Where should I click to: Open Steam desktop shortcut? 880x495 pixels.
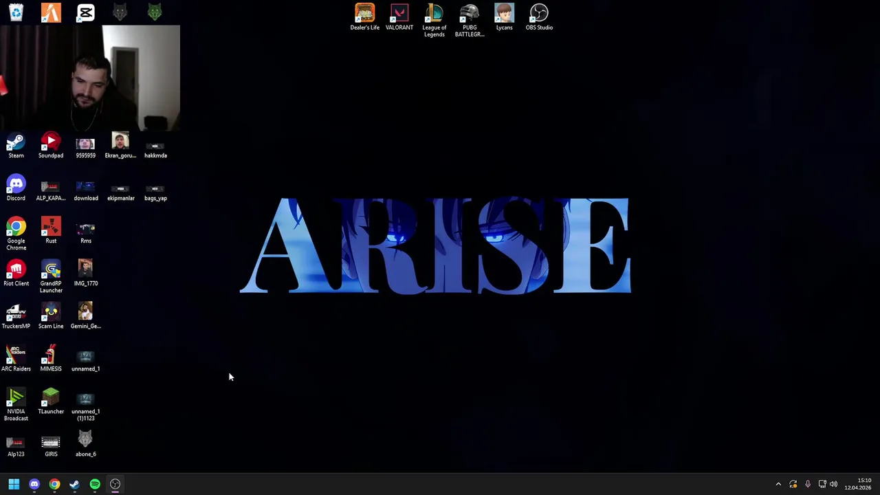16,146
